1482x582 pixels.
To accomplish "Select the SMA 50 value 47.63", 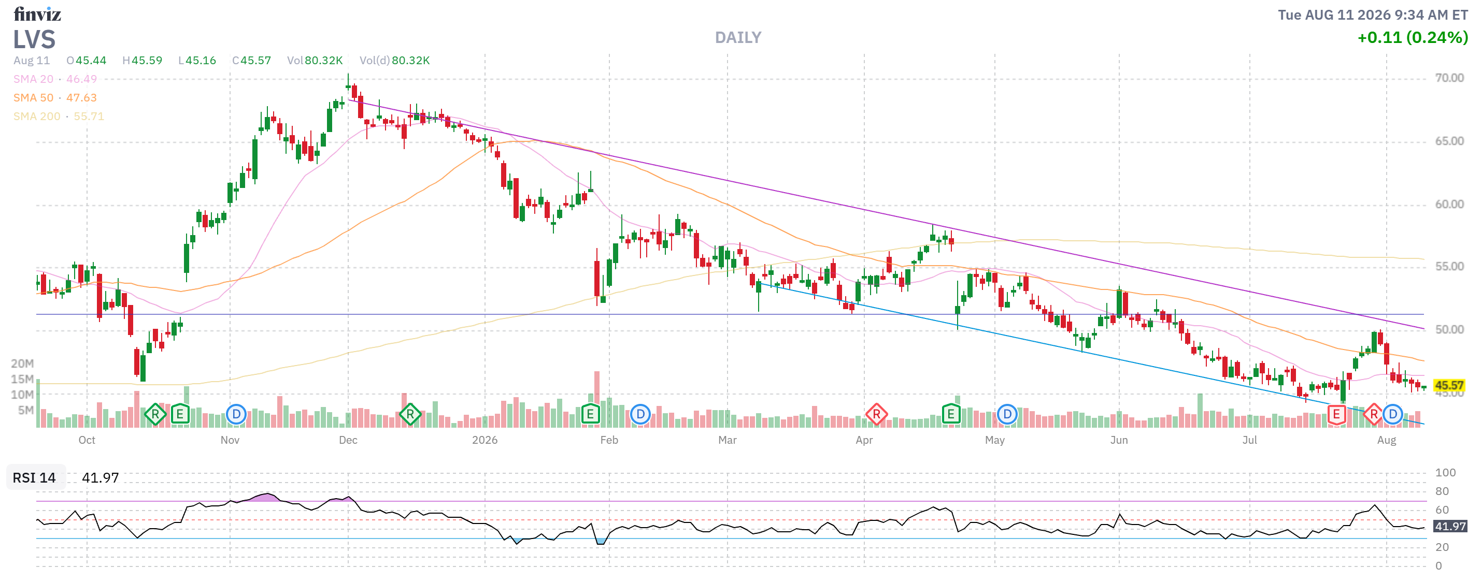I will tap(82, 97).
